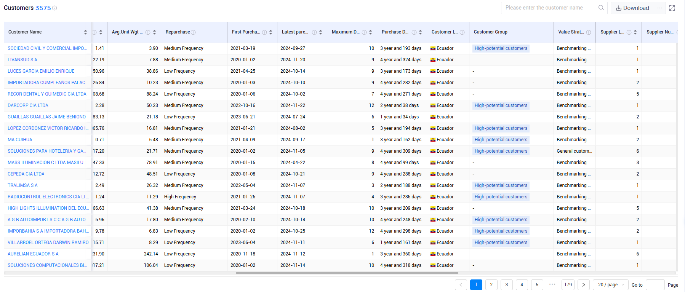
Task: Click the pagination ellipsis to jump pages
Action: (552, 284)
